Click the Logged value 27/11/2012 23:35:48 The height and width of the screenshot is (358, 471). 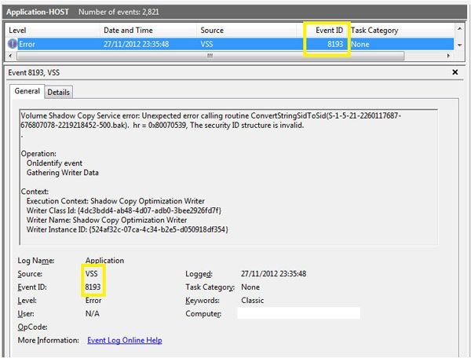pos(274,274)
